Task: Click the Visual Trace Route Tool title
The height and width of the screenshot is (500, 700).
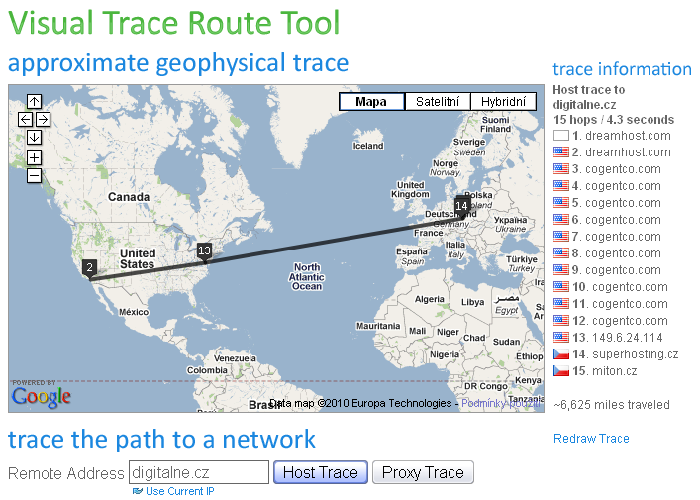Action: (x=173, y=23)
